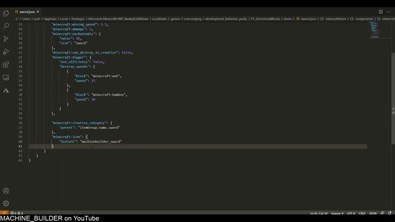Click the YT_DirectionalBlocks breadcrumb segment
Screen dimensions: 395x222
(265, 19)
